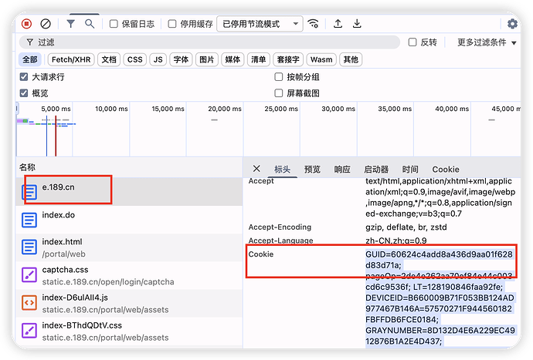Click the Accept-Encoding header name
The width and height of the screenshot is (533, 360).
tap(280, 227)
